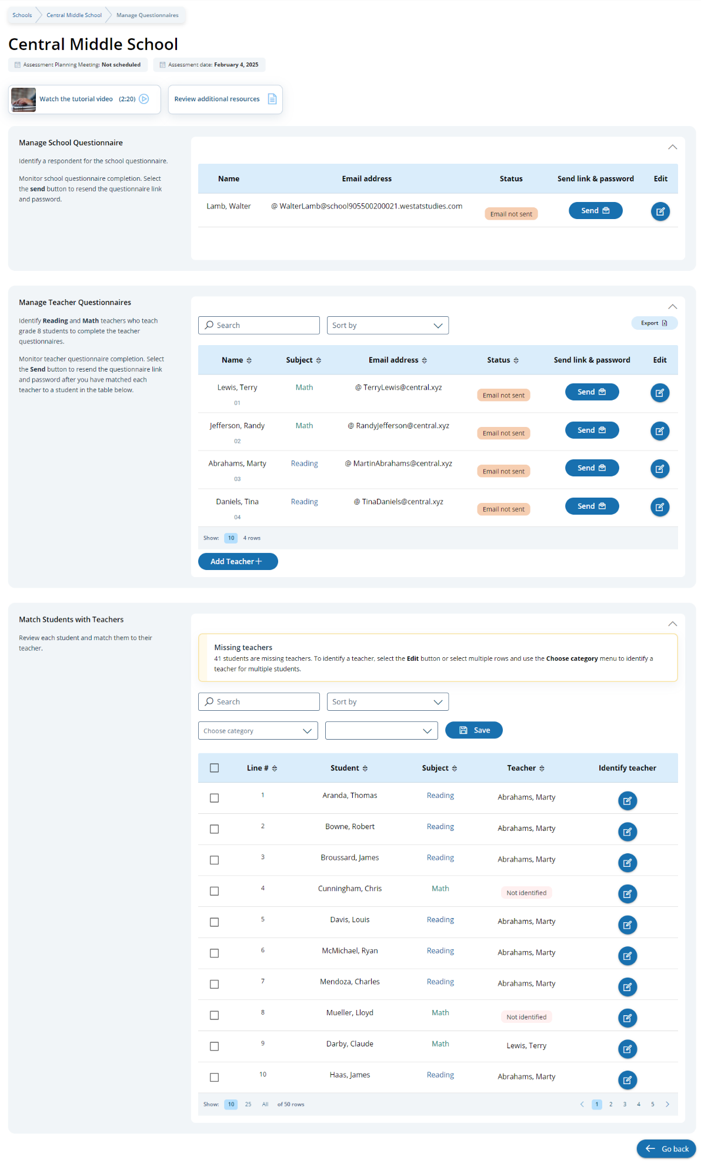Click edit icon for Walter Lamb

pyautogui.click(x=660, y=211)
